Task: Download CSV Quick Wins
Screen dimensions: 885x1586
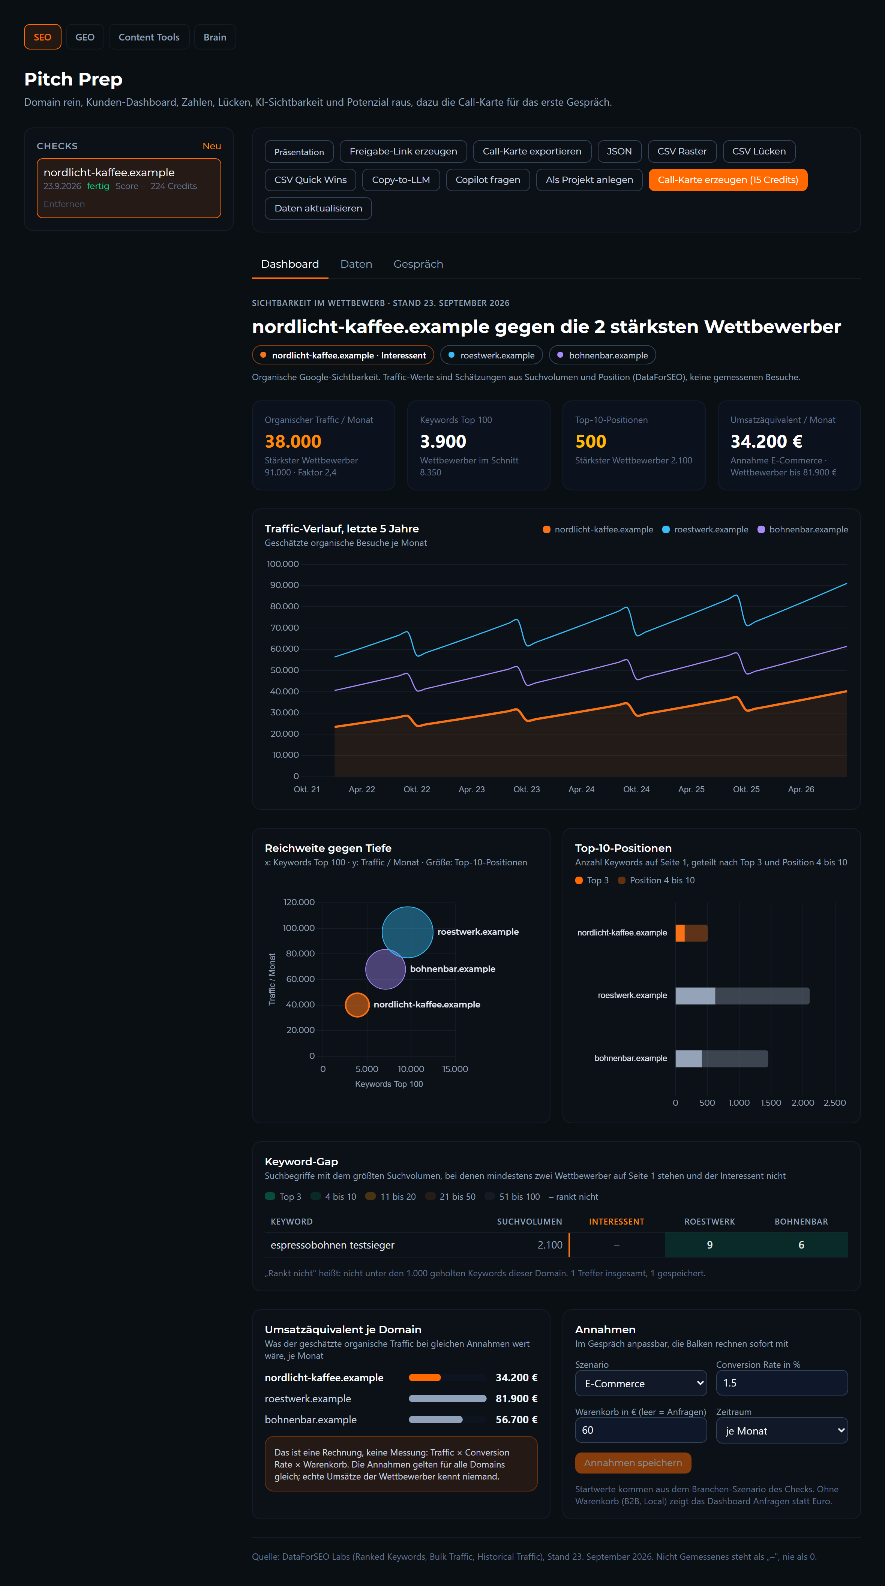Action: coord(310,180)
